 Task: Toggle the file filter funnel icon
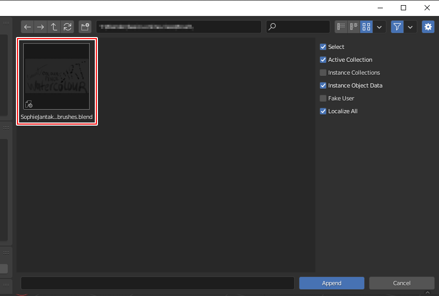397,27
